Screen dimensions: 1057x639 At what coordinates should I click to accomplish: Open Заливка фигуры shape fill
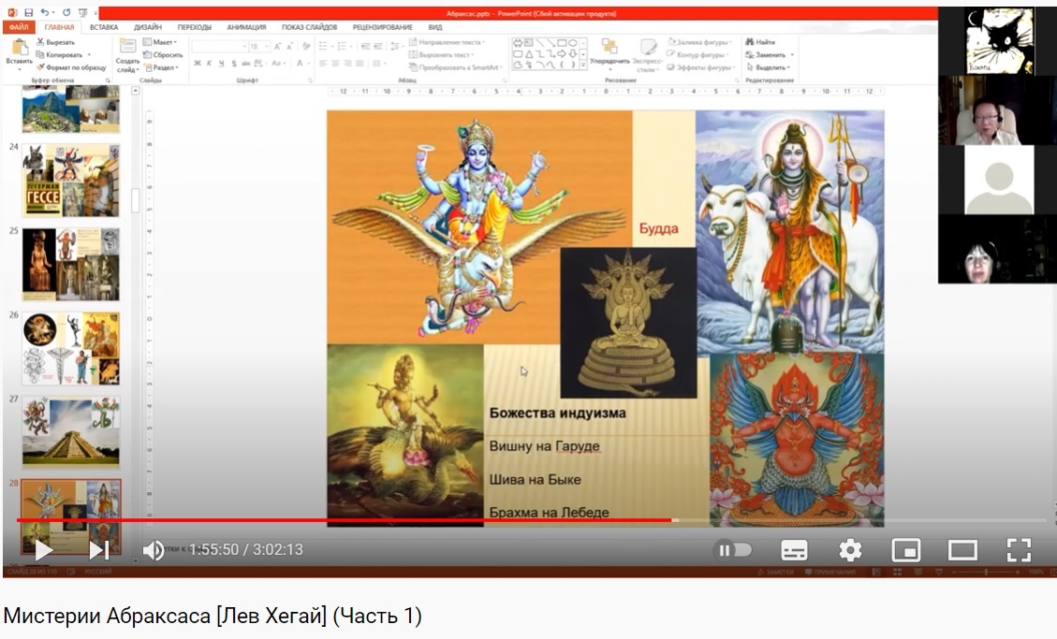click(699, 42)
